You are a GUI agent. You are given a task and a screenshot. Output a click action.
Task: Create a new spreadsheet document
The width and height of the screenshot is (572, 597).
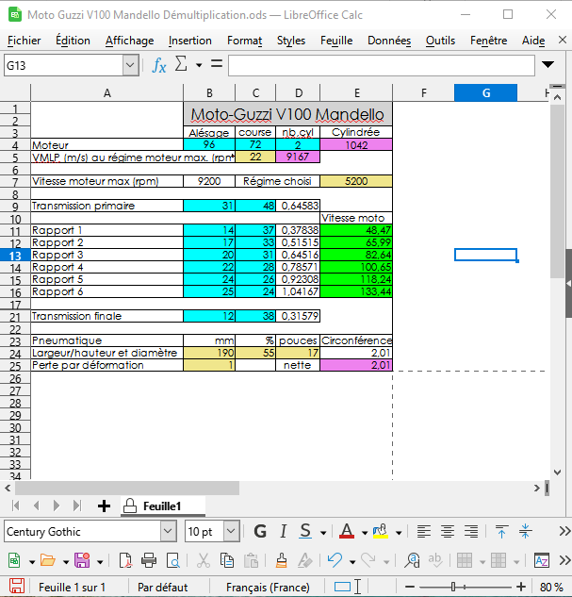click(14, 560)
